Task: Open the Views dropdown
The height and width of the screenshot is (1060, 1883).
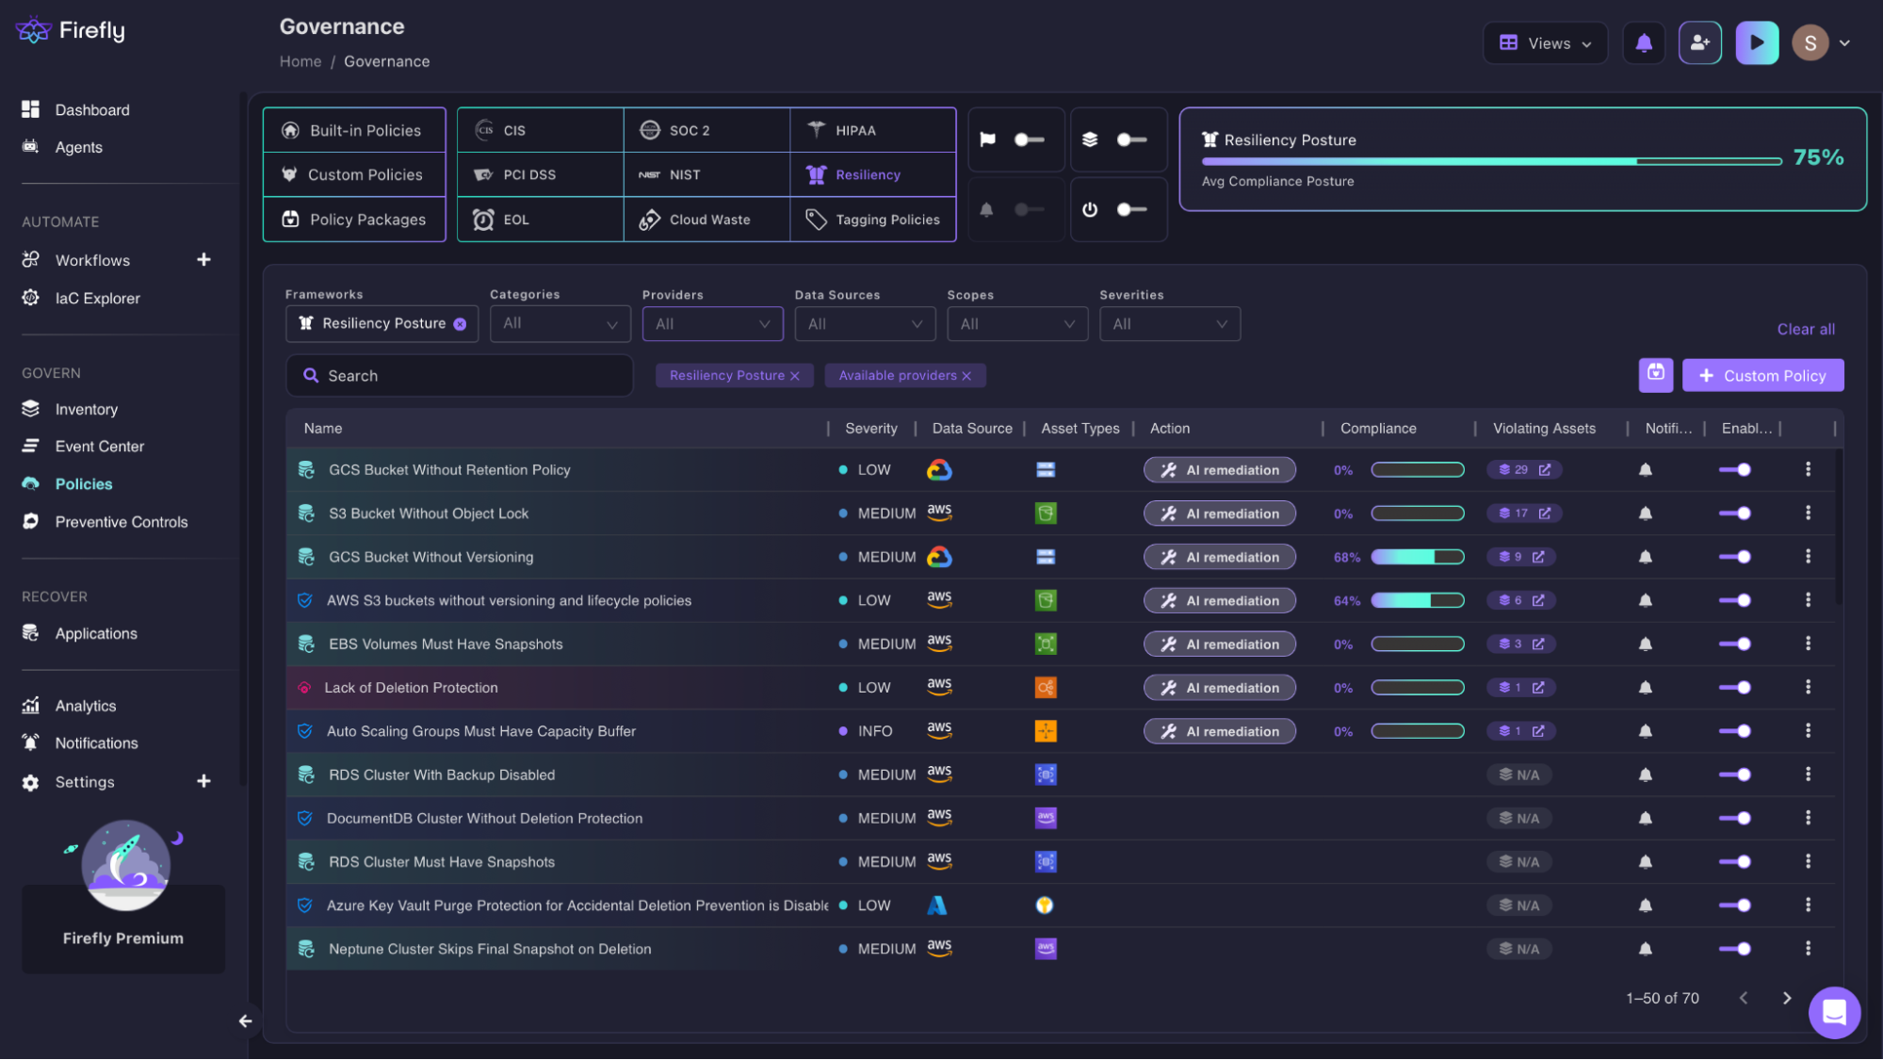Action: (x=1545, y=43)
